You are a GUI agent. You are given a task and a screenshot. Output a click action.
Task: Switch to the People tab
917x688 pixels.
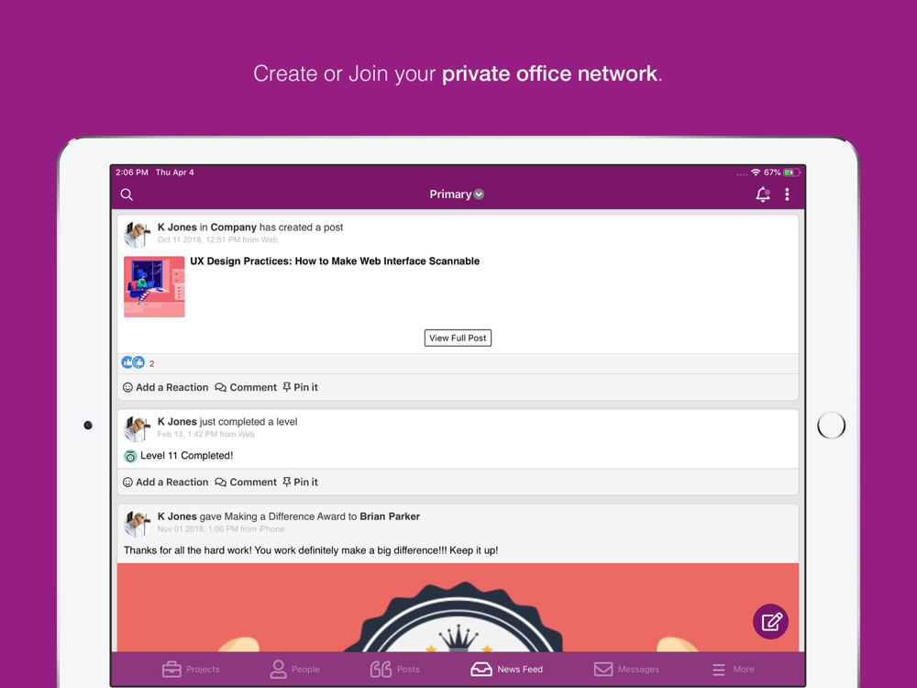click(x=294, y=670)
